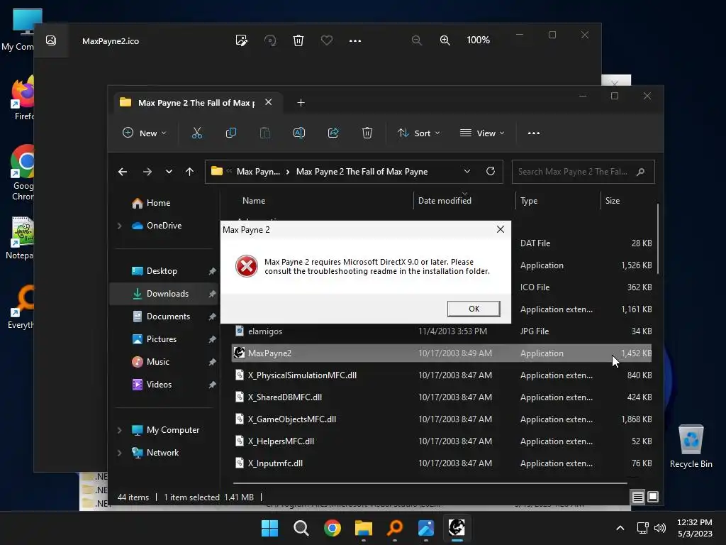
Task: Open Chrome from the taskbar
Action: coord(333,528)
